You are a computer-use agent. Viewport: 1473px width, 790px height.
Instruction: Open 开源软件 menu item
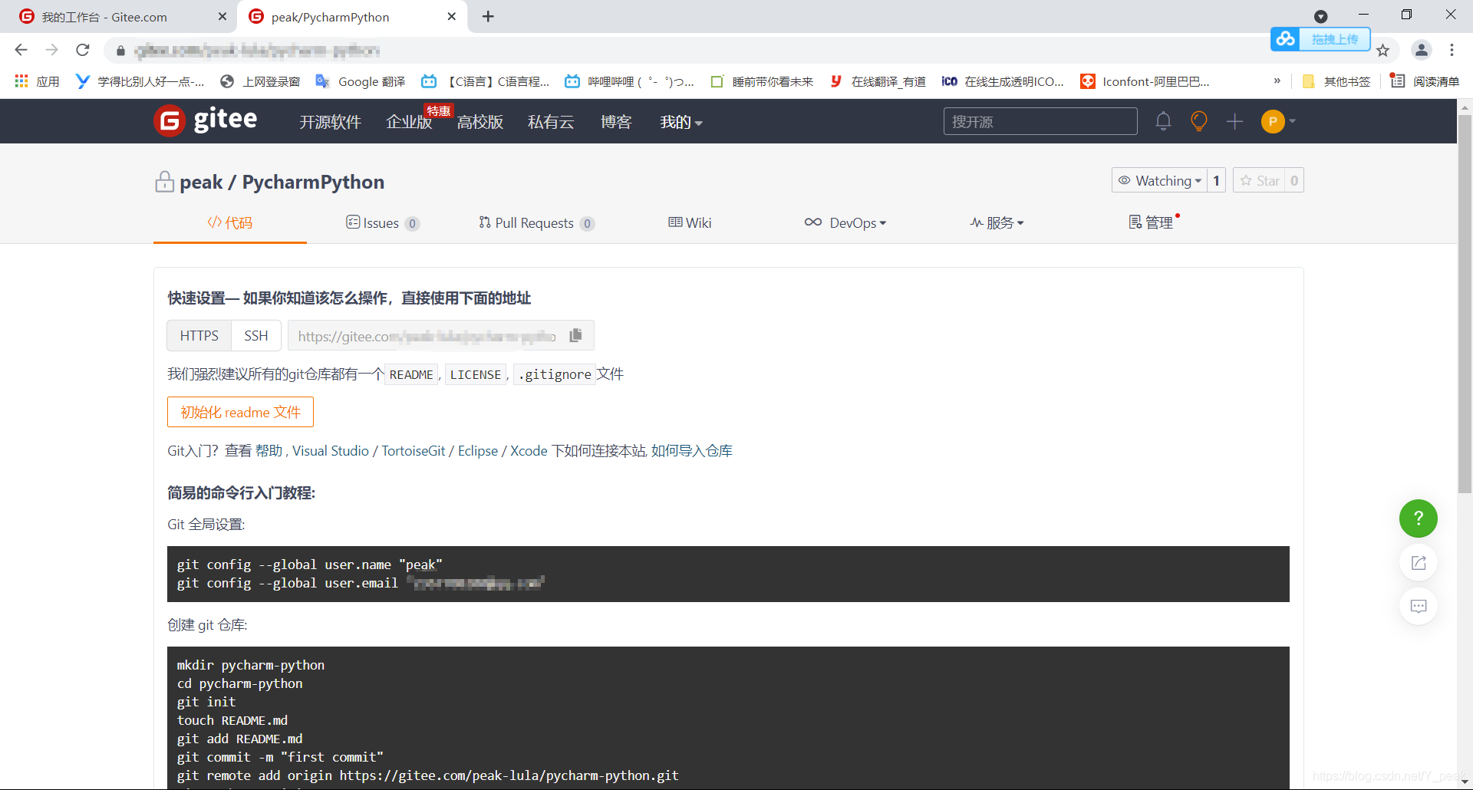(x=330, y=122)
